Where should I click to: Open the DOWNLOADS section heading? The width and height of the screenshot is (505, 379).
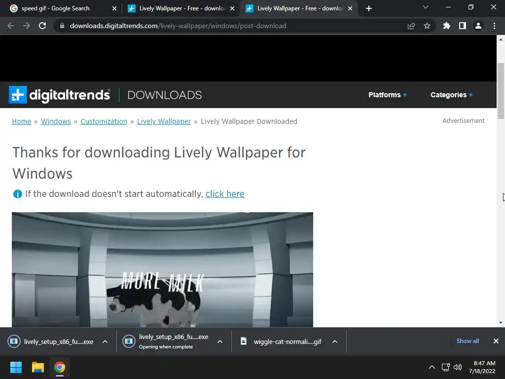pyautogui.click(x=165, y=95)
